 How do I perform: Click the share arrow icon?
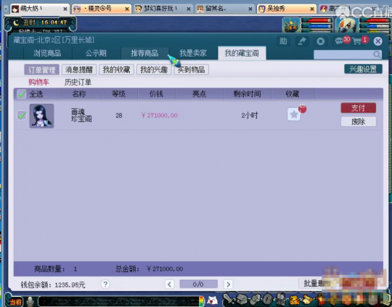pyautogui.click(x=302, y=41)
